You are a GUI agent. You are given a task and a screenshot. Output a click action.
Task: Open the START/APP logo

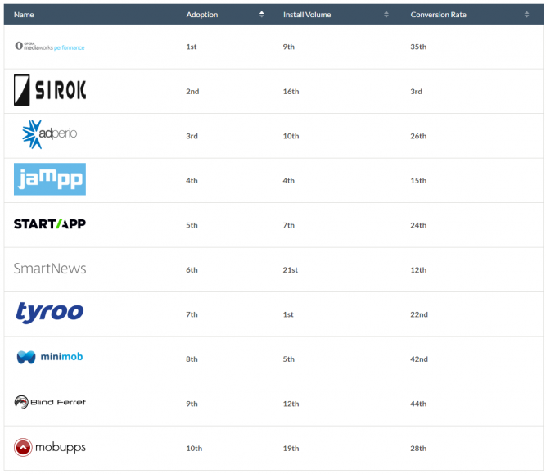49,224
